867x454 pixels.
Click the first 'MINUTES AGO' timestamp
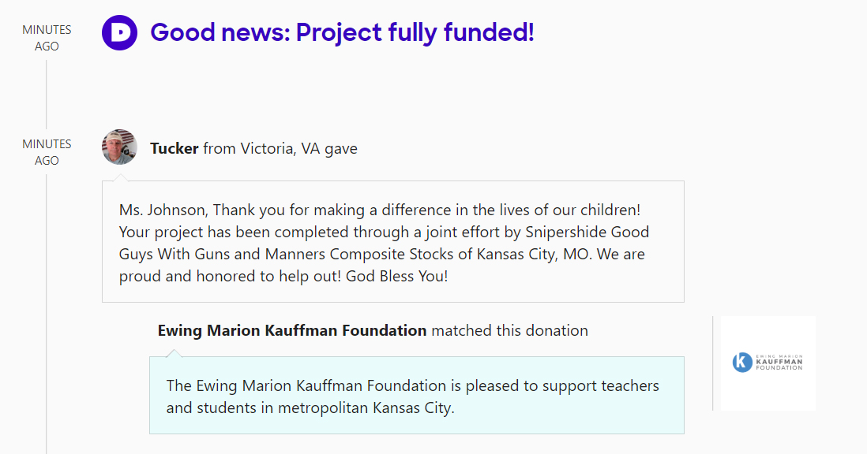47,38
